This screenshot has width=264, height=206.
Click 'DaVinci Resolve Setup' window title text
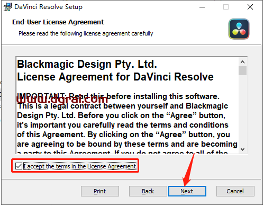(x=48, y=7)
